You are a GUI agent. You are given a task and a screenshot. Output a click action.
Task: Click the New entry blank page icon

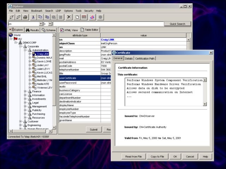(x=77, y=17)
